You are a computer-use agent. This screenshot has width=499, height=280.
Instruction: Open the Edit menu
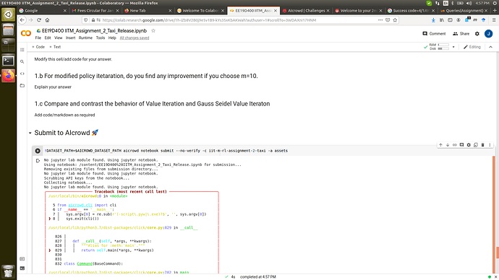[x=48, y=38]
